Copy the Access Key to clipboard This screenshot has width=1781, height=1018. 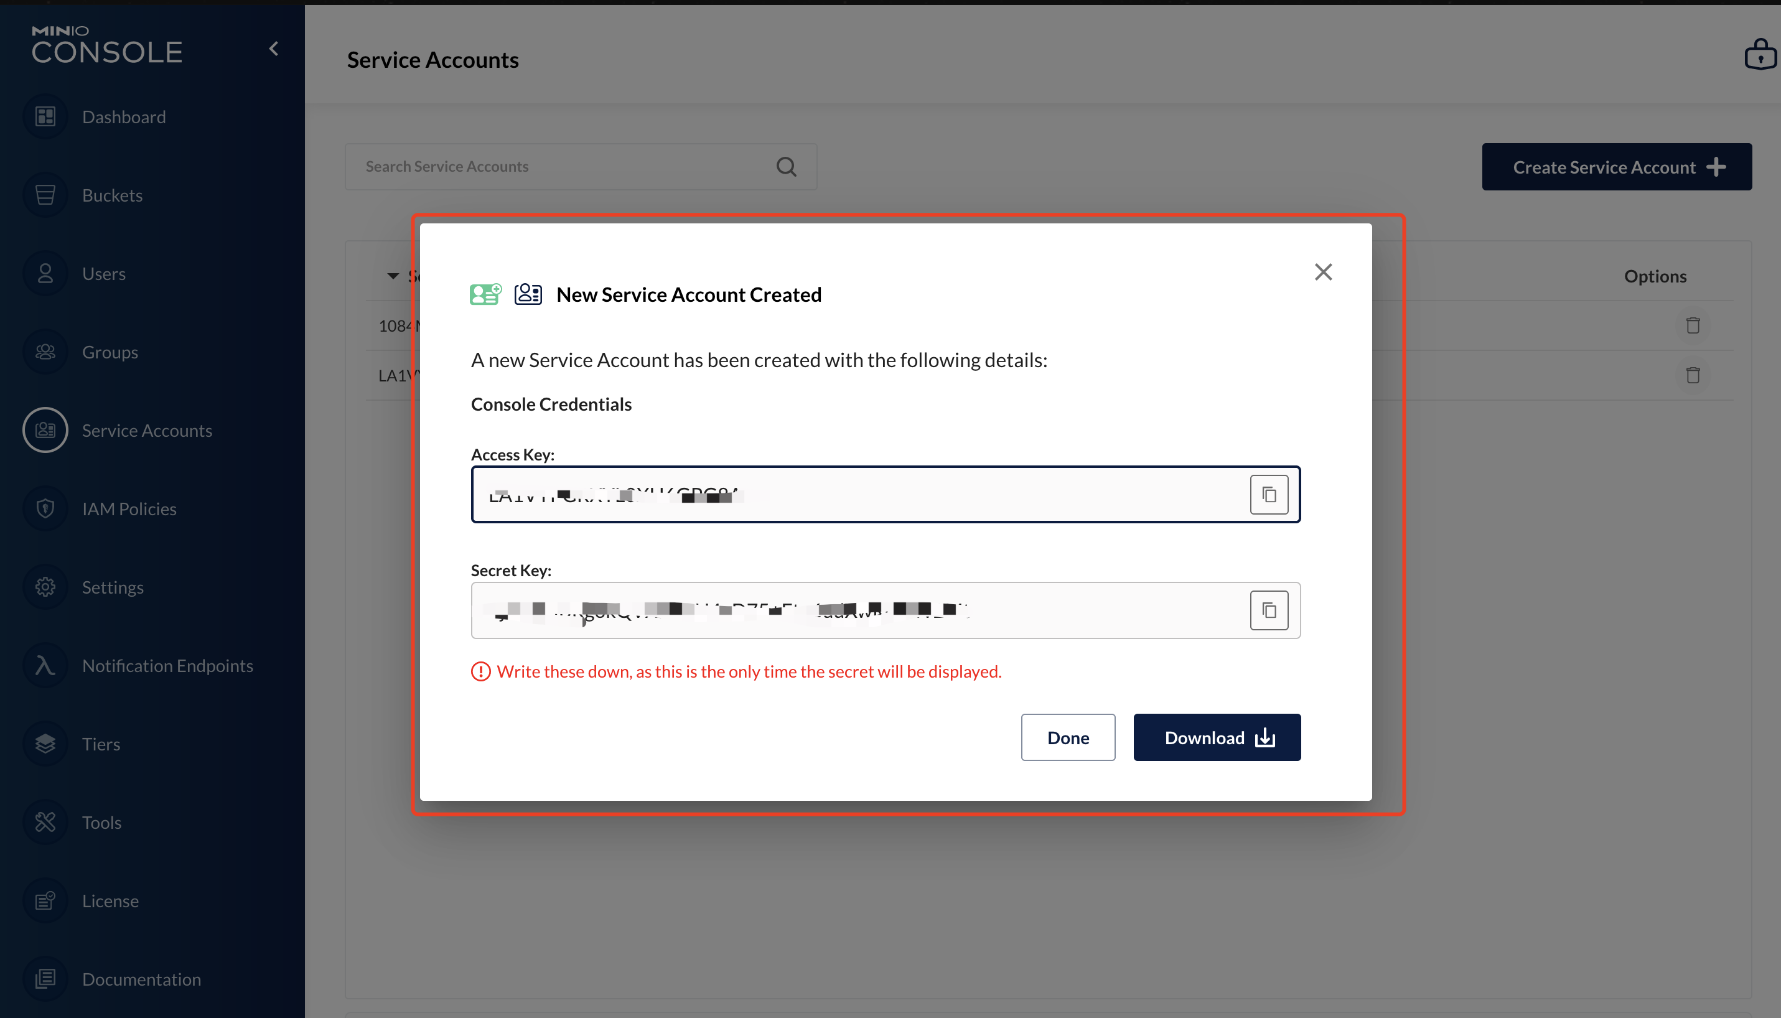pos(1268,494)
